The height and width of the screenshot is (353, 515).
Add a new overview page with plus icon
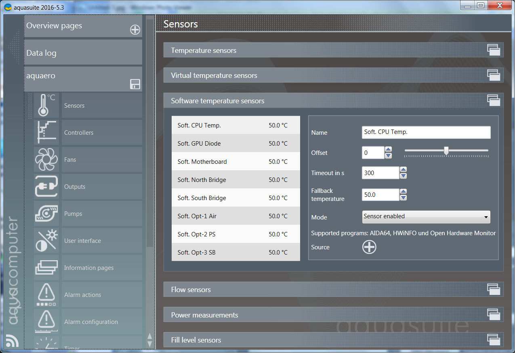(x=135, y=30)
